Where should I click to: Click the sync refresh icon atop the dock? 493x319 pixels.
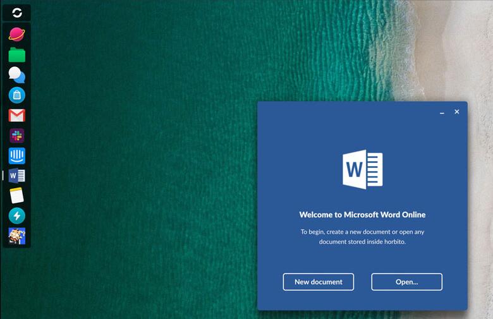17,13
